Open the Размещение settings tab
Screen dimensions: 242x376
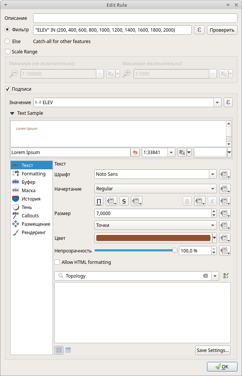[x=36, y=224]
